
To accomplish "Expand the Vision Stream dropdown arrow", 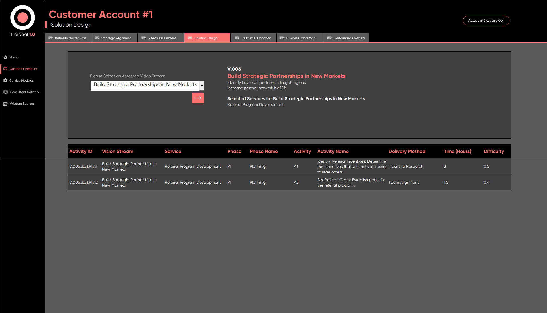I will [202, 85].
